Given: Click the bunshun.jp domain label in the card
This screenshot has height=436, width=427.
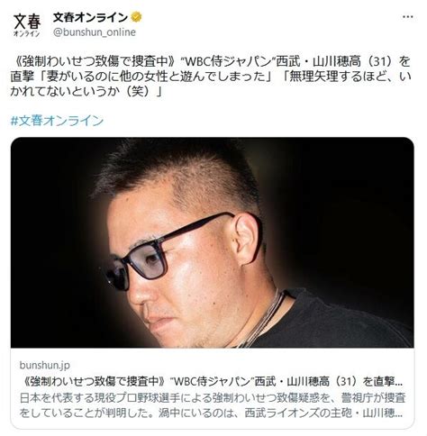Looking at the screenshot, I should [x=45, y=365].
